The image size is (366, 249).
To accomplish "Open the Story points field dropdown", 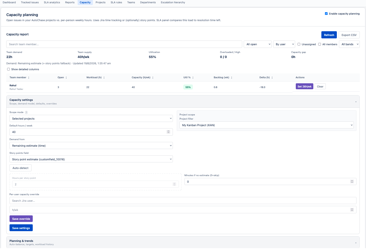I will pyautogui.click(x=91, y=159).
